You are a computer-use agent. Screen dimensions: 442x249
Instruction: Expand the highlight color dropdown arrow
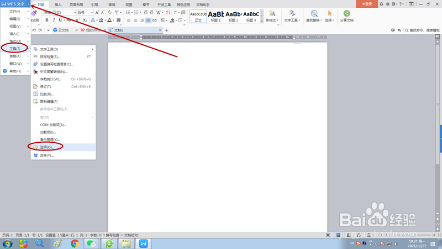(105, 20)
